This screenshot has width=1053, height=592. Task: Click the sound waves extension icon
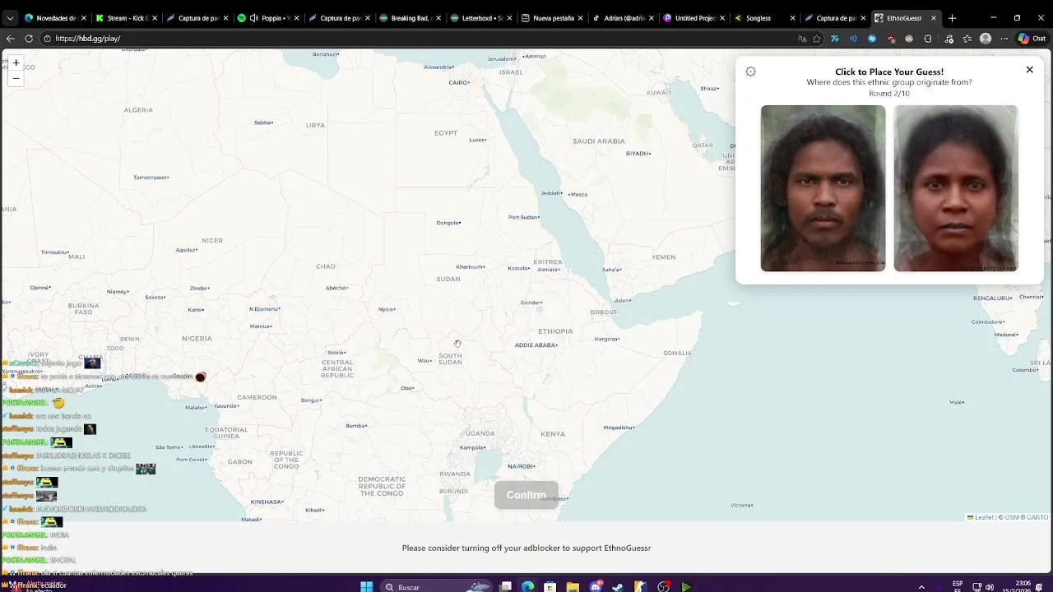click(x=853, y=39)
